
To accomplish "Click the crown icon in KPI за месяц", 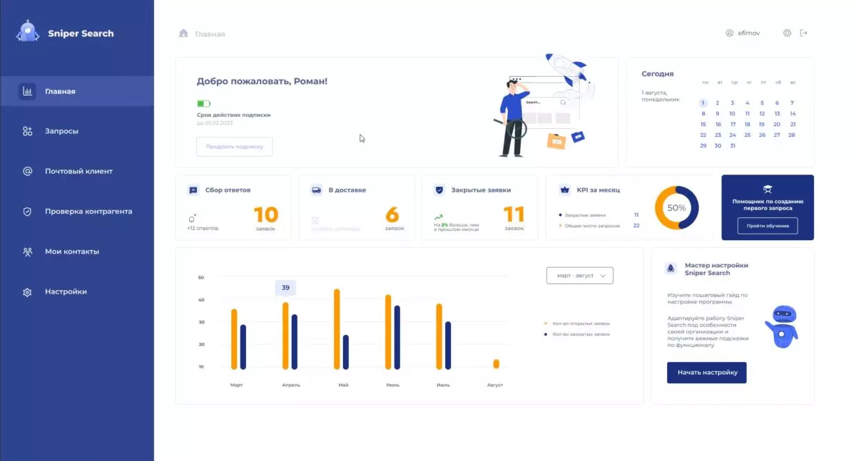I will pyautogui.click(x=565, y=190).
